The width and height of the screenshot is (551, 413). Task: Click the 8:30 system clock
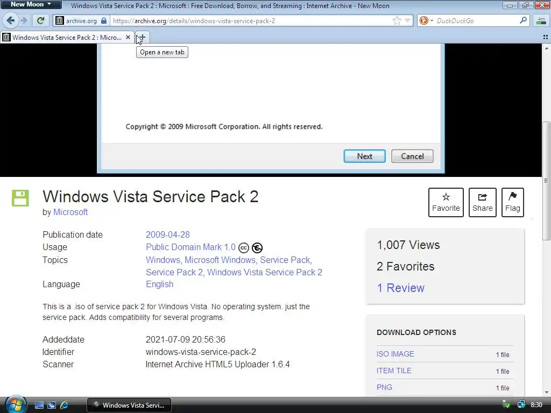pyautogui.click(x=536, y=405)
